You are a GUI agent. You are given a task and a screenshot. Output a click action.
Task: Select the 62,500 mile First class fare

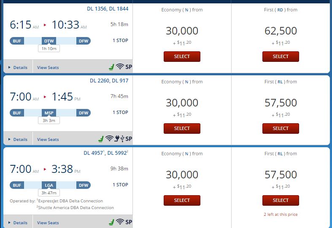[281, 56]
